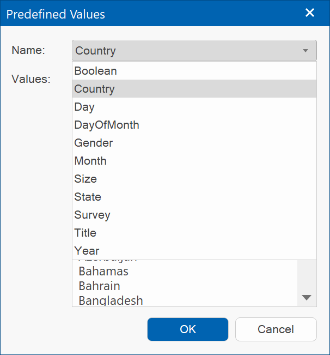Select Bahrain in the values list
The height and width of the screenshot is (355, 330).
pos(100,286)
